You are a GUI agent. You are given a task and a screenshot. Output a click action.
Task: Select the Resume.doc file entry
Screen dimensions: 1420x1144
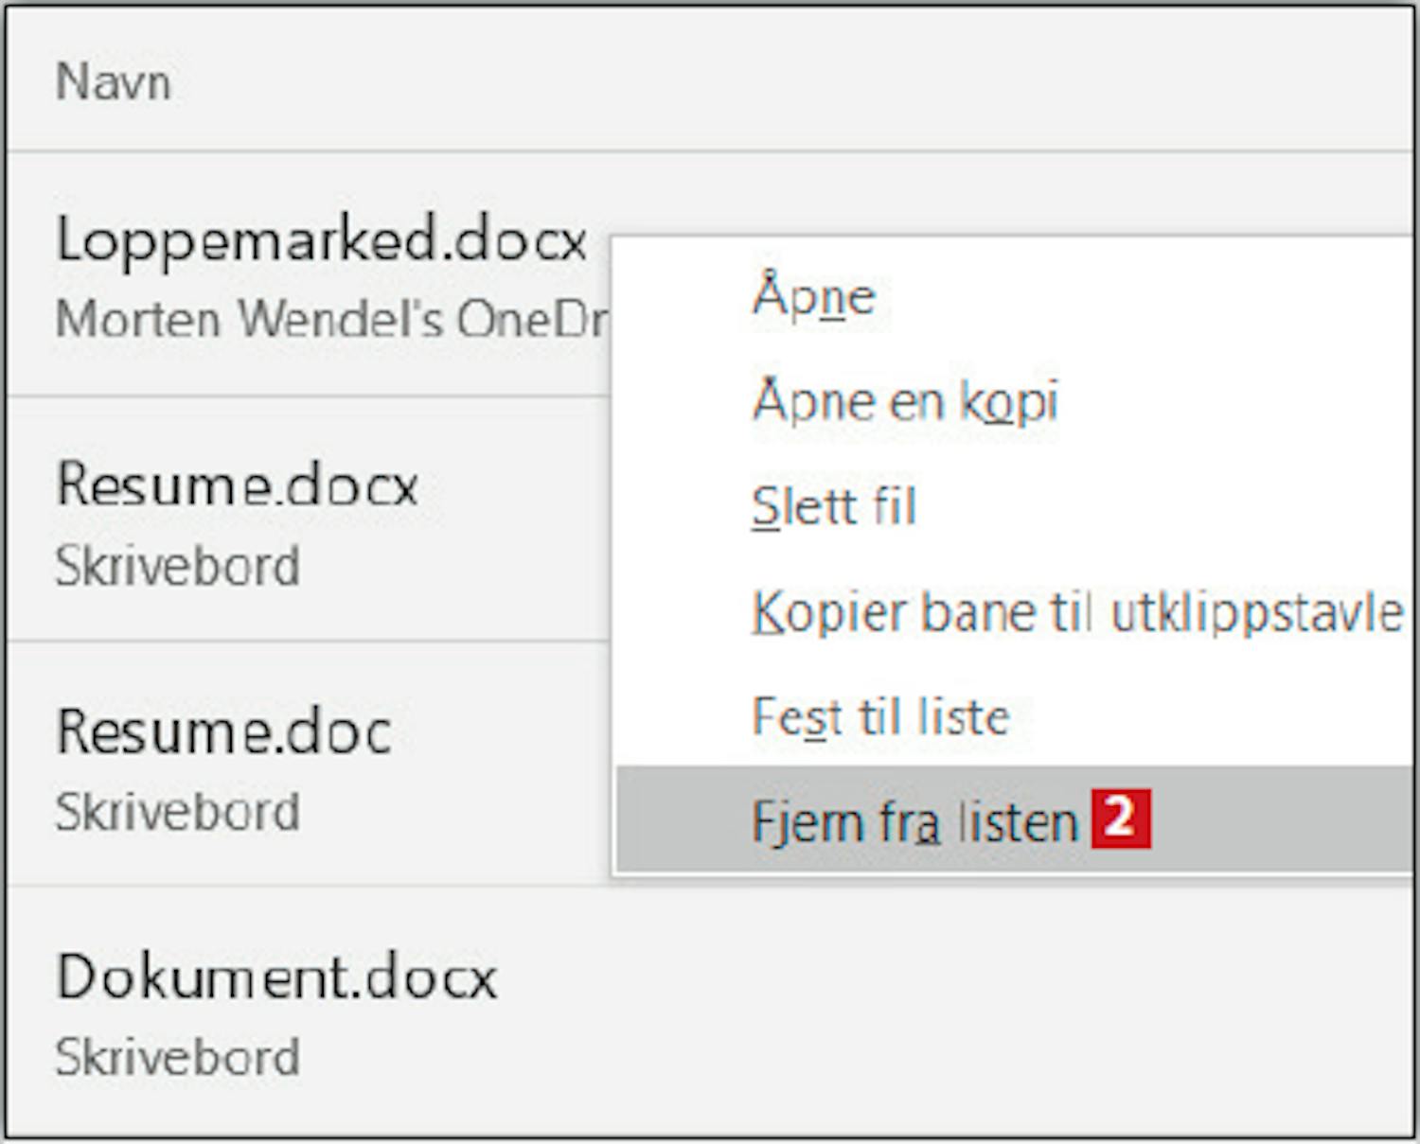click(224, 731)
